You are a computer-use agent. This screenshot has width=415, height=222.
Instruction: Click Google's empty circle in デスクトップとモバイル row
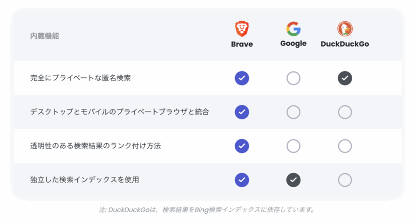tap(293, 112)
